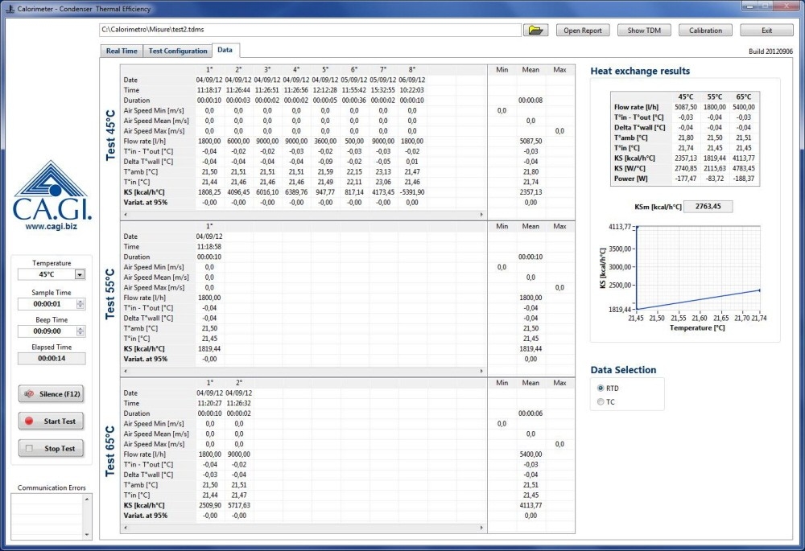Switch to the Test Configuration tab

coord(178,51)
